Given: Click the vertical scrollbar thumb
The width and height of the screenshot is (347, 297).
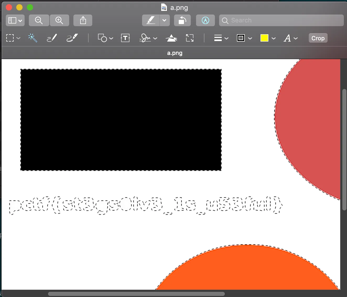Looking at the screenshot, I should [344, 150].
